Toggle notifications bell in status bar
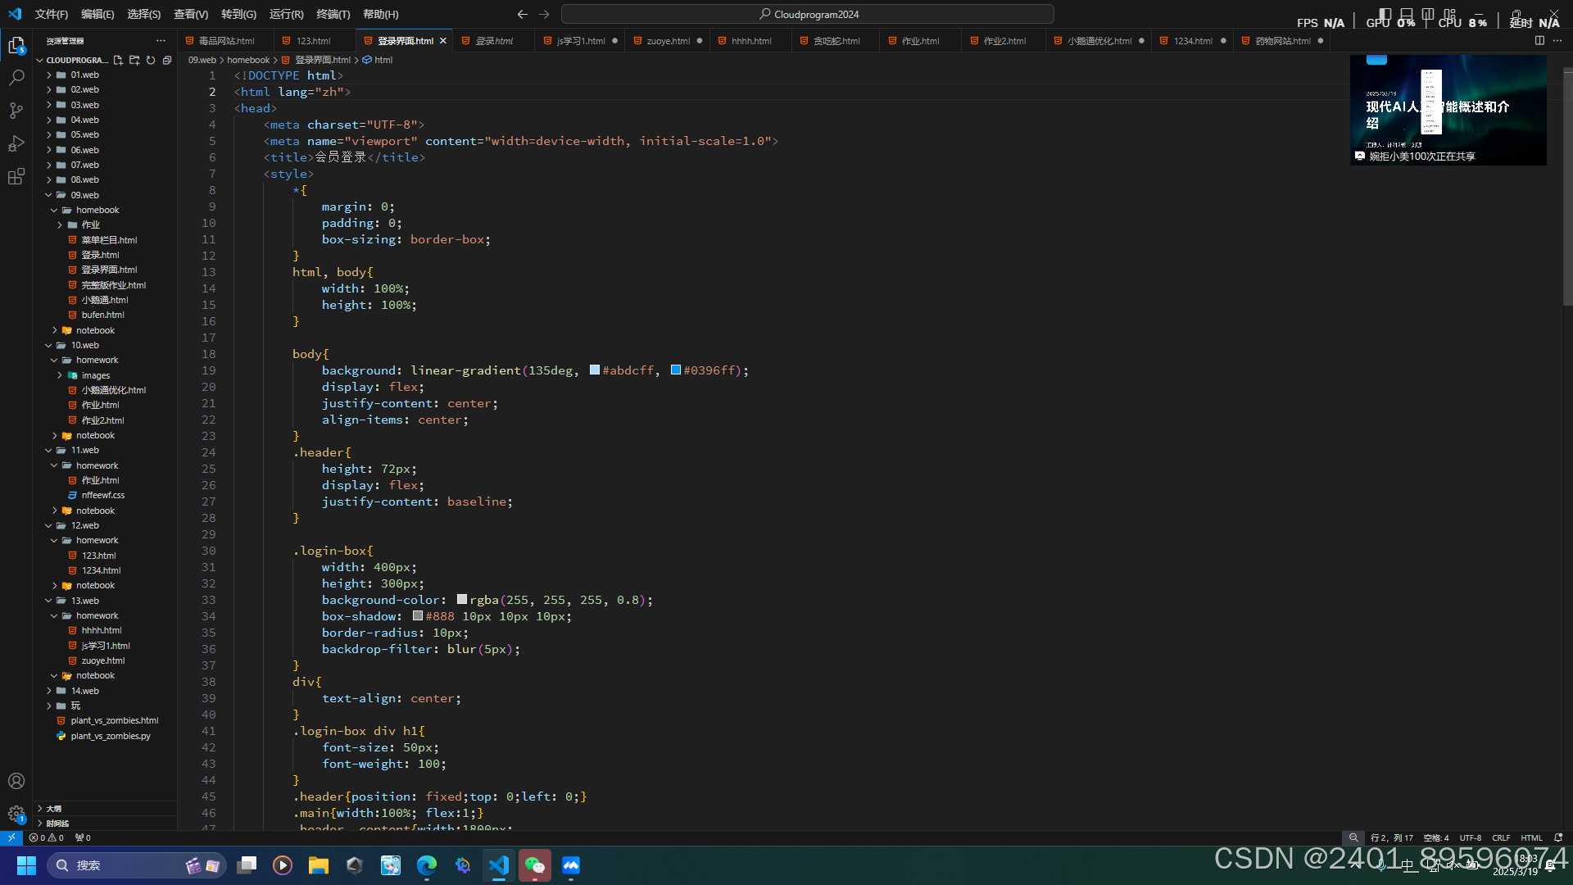 click(1558, 837)
